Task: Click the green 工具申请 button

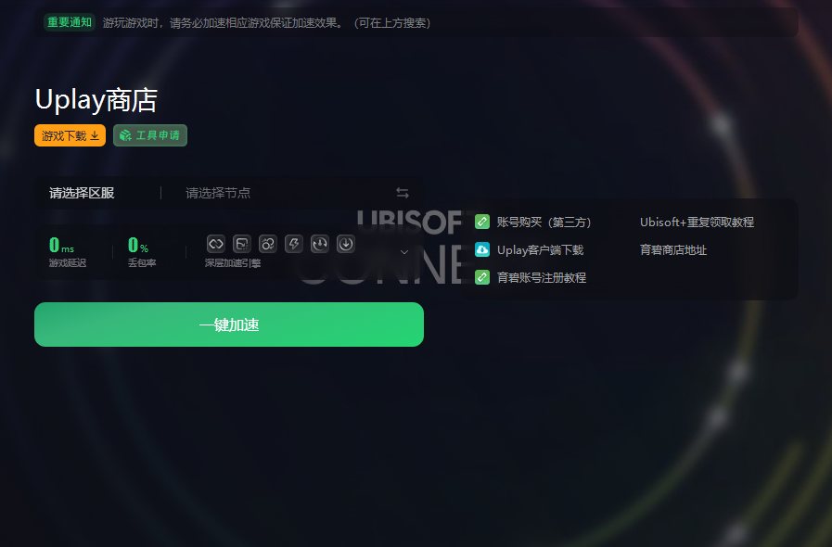Action: tap(150, 135)
